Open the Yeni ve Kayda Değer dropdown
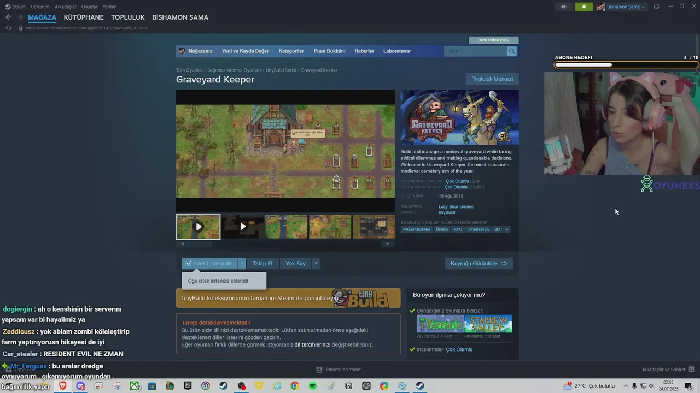Image resolution: width=700 pixels, height=393 pixels. pos(245,51)
